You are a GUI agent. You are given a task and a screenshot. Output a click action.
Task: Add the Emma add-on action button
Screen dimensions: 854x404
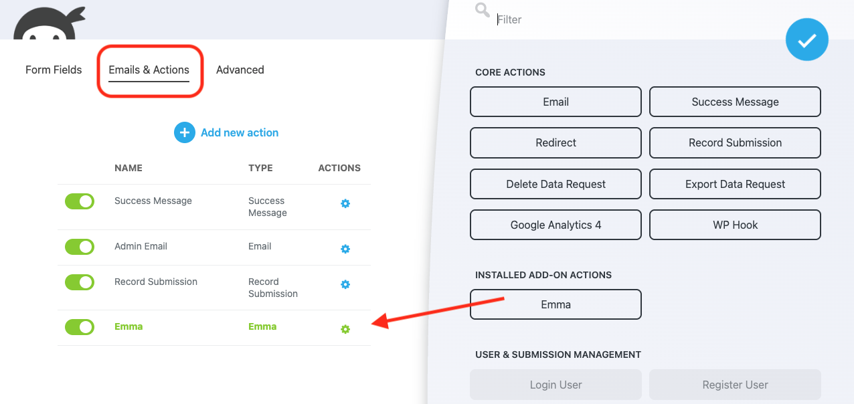point(556,304)
